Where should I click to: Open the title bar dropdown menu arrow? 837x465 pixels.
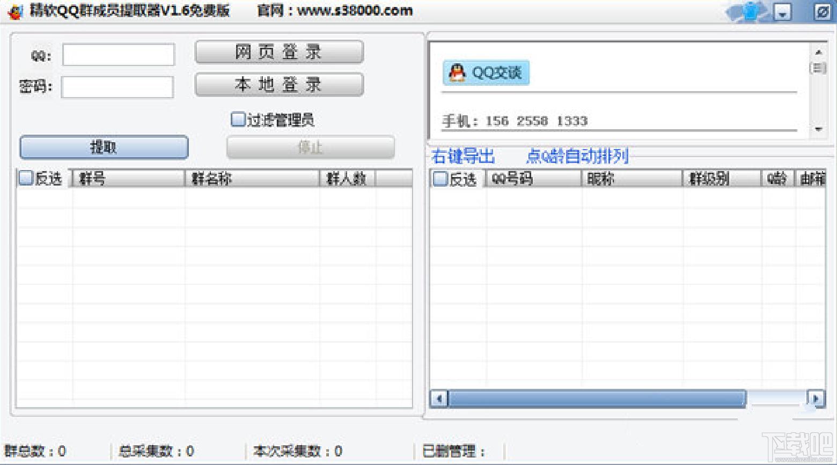[782, 12]
